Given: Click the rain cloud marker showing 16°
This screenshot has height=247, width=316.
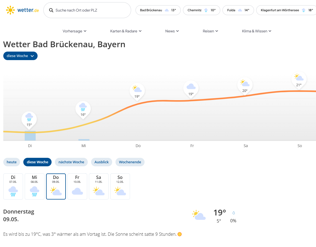Looking at the screenshot, I should (x=83, y=109).
